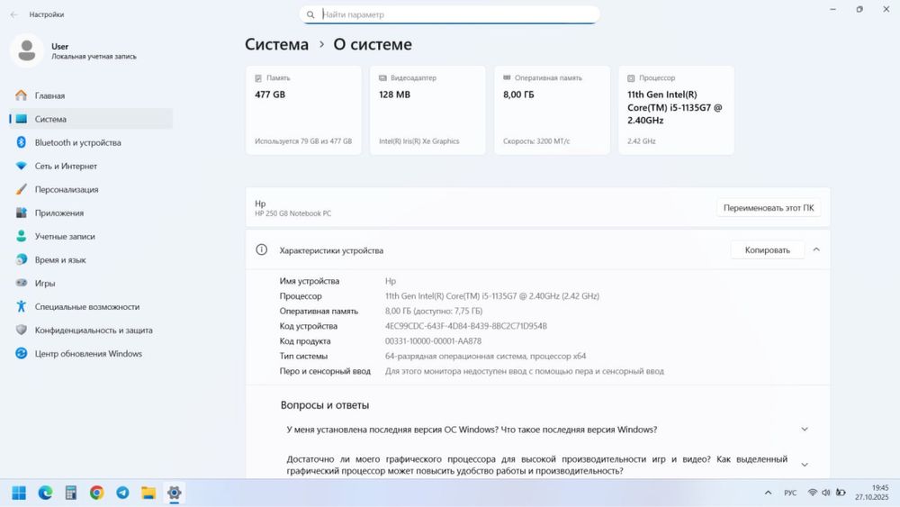Click the Тип системы value text
The height and width of the screenshot is (507, 900).
coord(486,356)
